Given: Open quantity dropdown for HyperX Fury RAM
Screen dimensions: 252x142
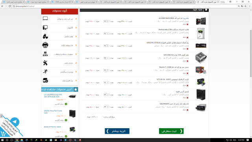Looking at the screenshot, I should point(106,46).
